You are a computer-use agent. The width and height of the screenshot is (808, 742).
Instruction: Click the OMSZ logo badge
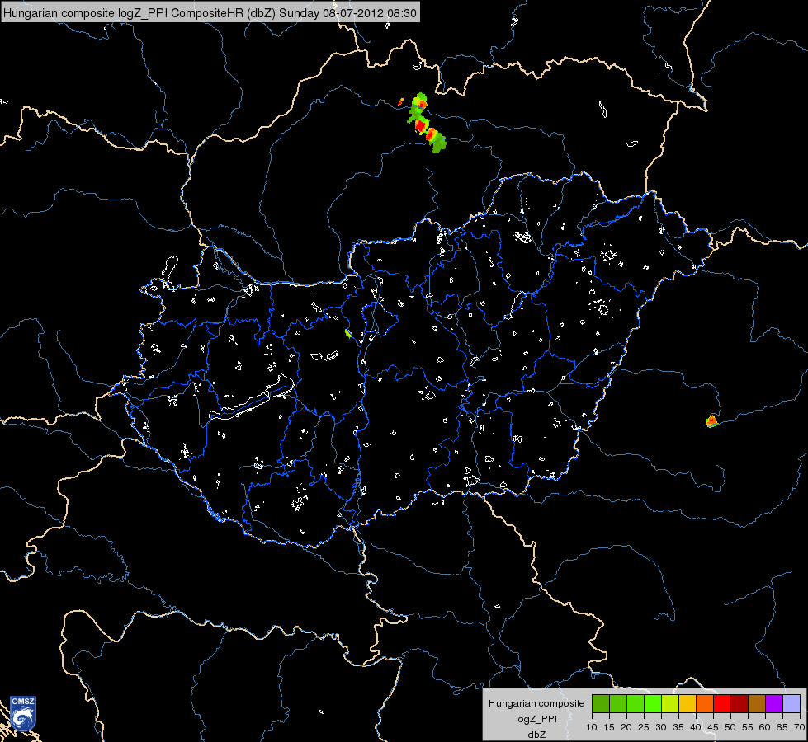(x=22, y=713)
